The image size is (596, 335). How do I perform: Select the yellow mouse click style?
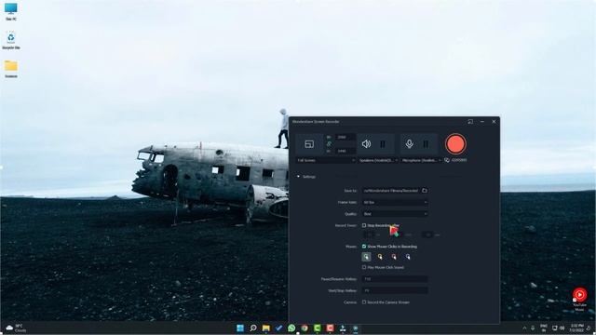(380, 257)
